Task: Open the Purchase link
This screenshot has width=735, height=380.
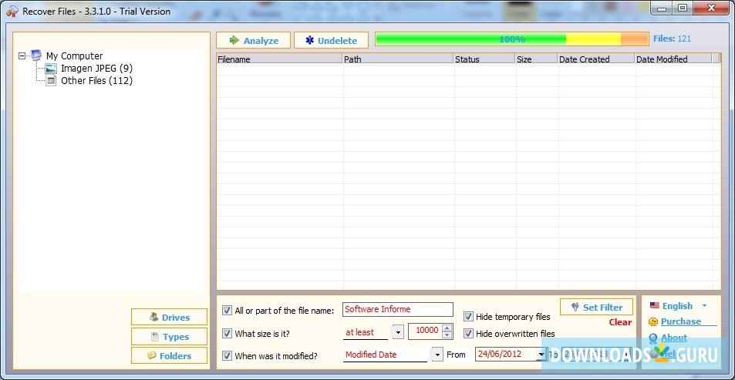Action: 680,321
